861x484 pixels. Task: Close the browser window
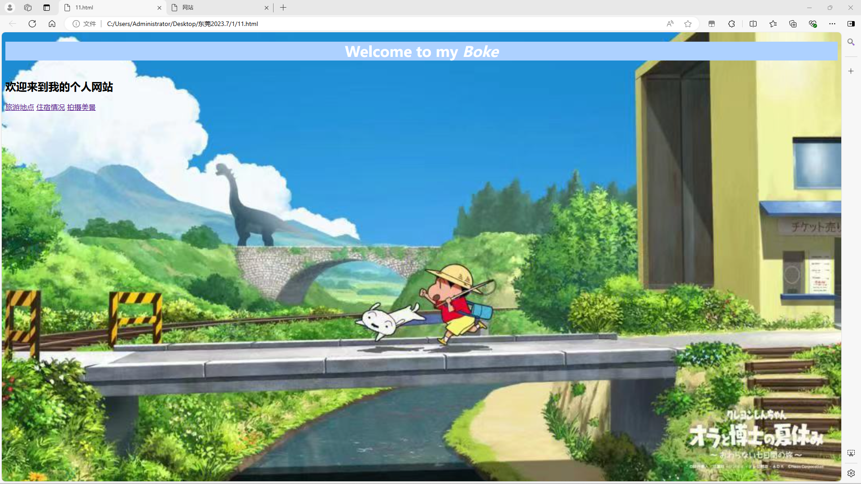coord(851,8)
